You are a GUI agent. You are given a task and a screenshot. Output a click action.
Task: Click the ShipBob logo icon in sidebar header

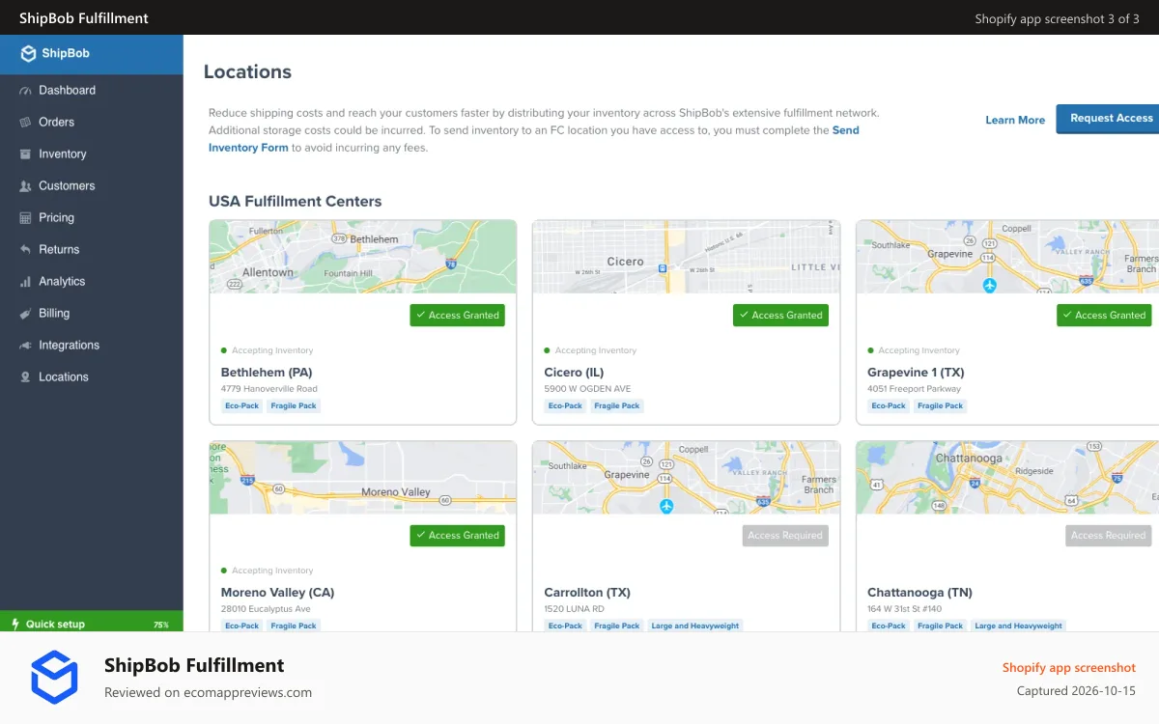[x=28, y=54]
